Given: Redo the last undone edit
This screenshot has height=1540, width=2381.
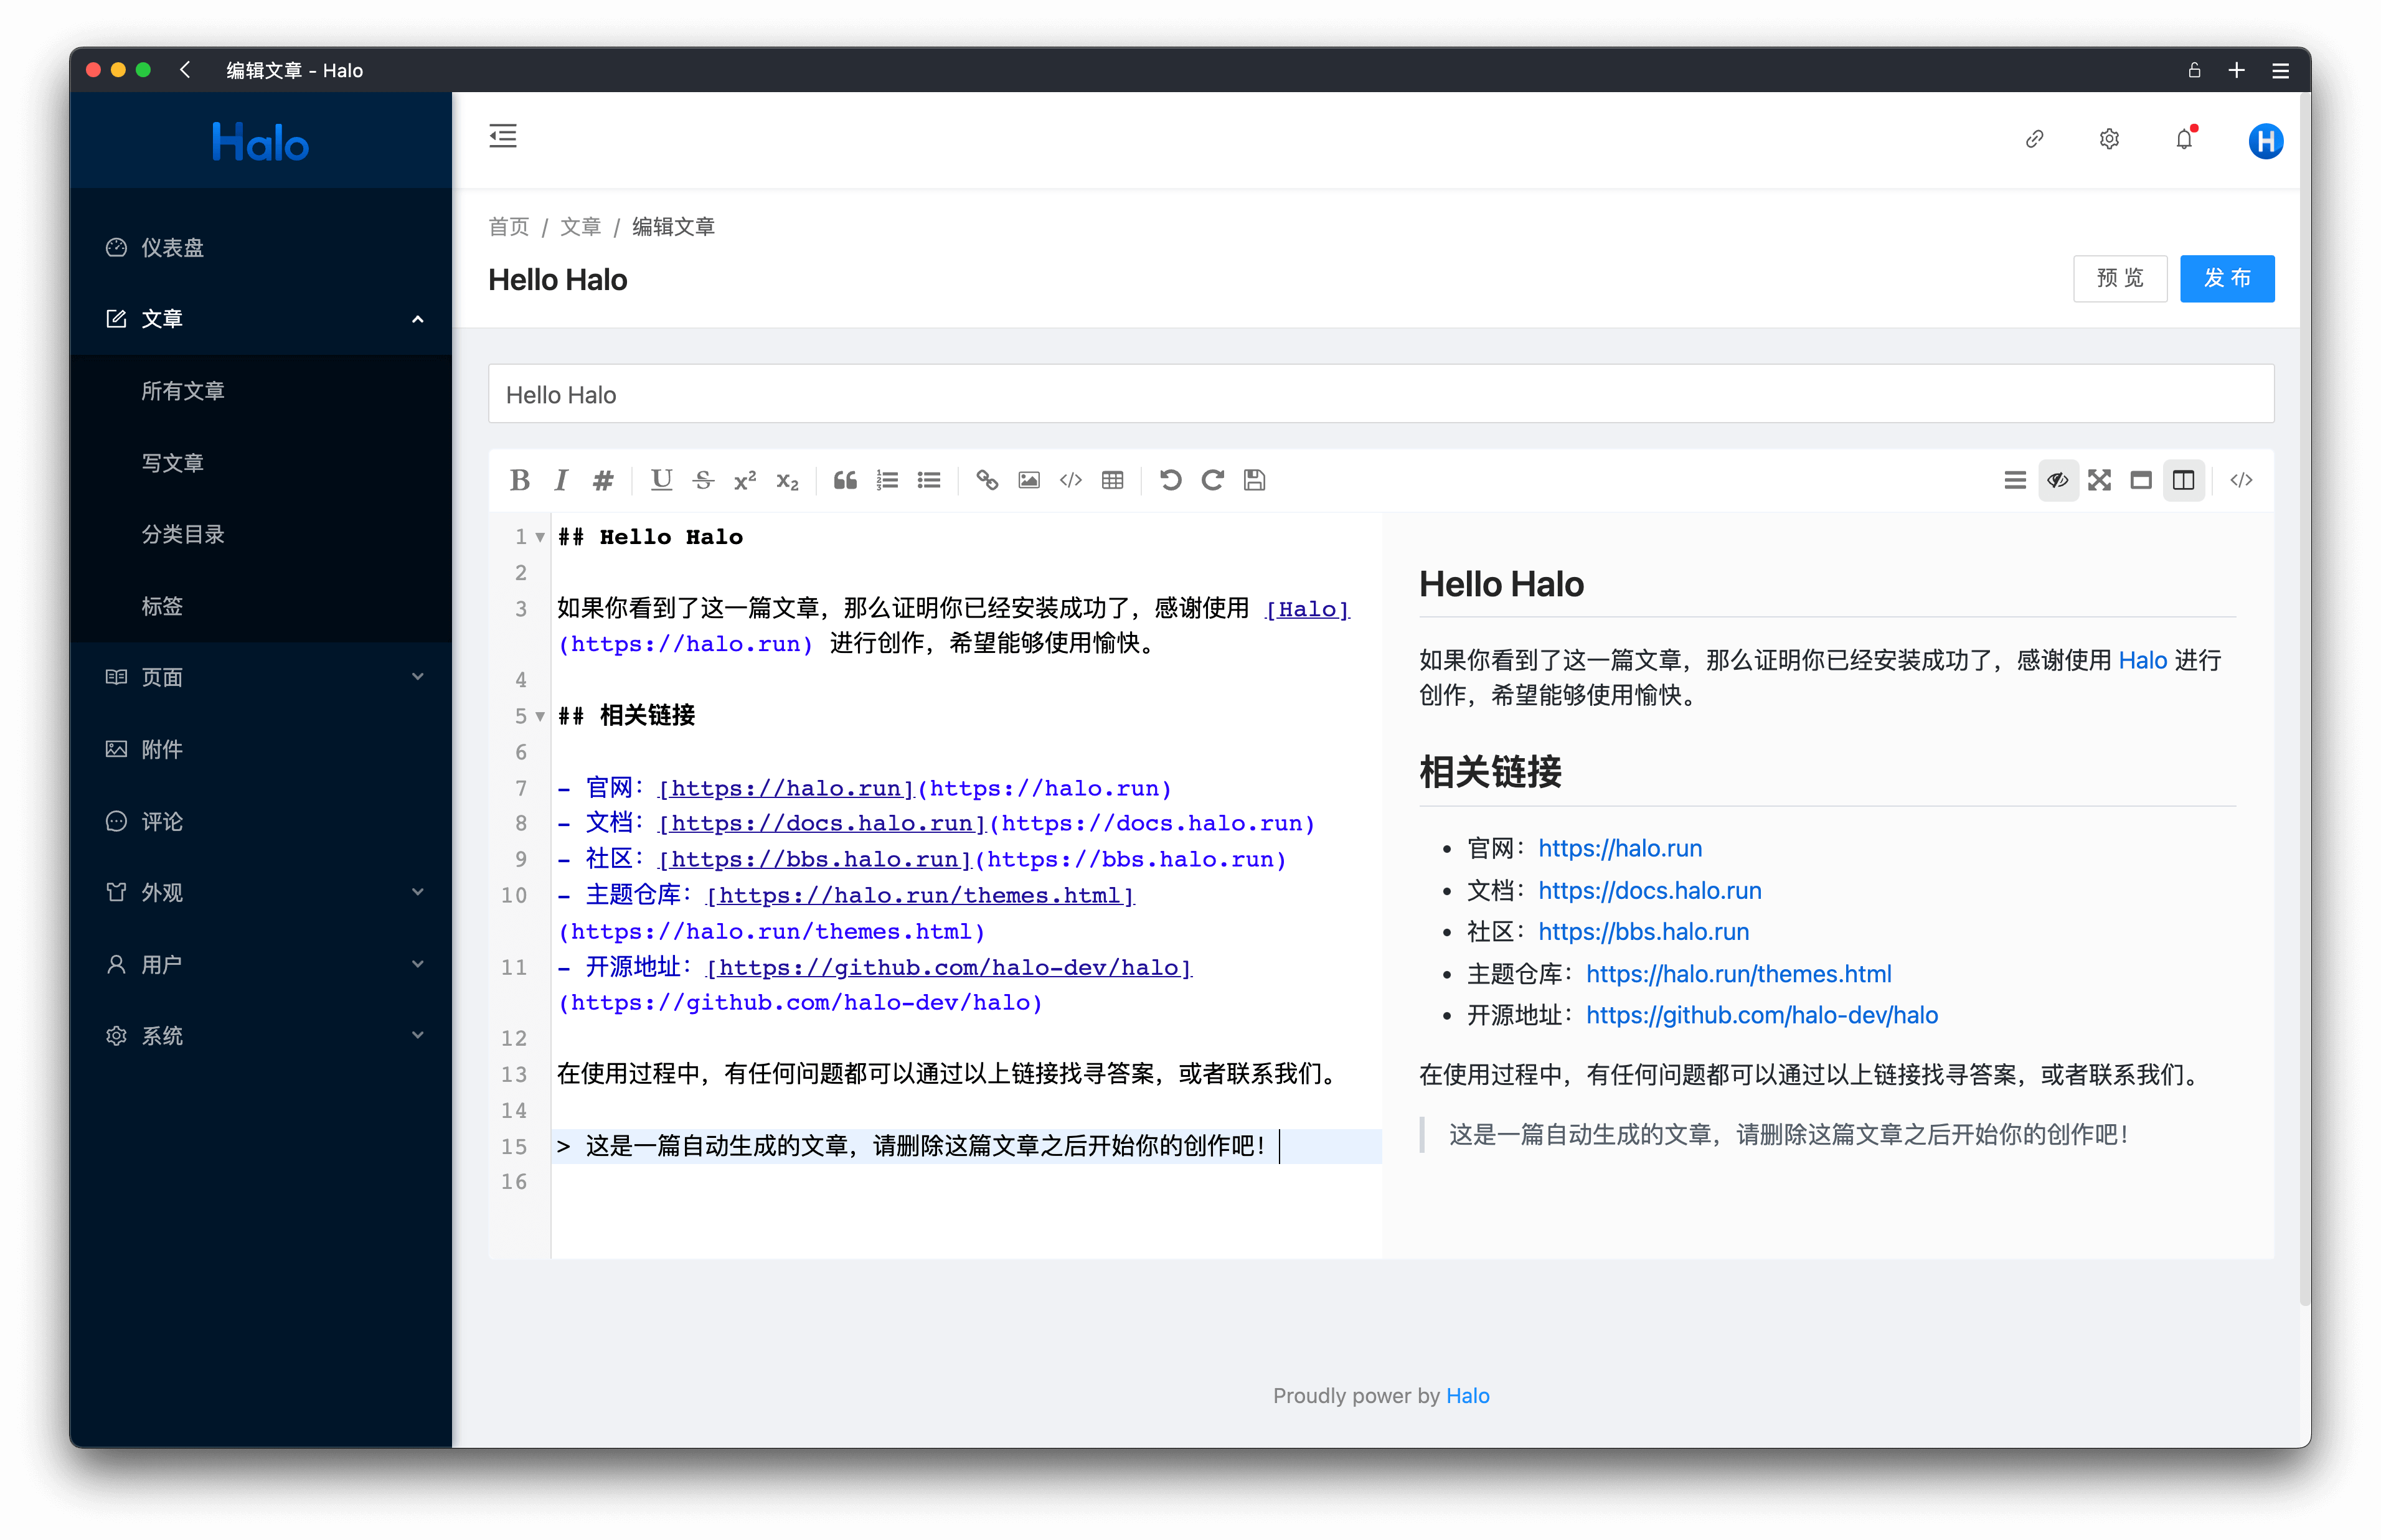Looking at the screenshot, I should click(x=1212, y=480).
